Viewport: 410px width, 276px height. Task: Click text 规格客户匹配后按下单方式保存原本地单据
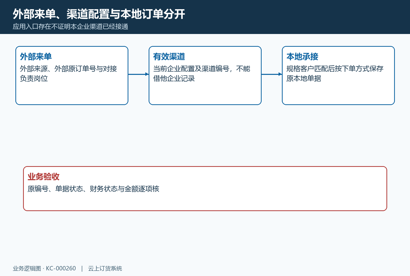335,73
